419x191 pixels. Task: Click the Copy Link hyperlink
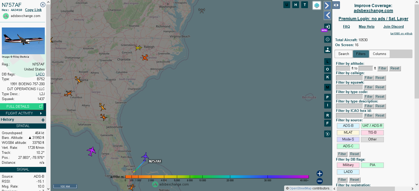[33, 10]
